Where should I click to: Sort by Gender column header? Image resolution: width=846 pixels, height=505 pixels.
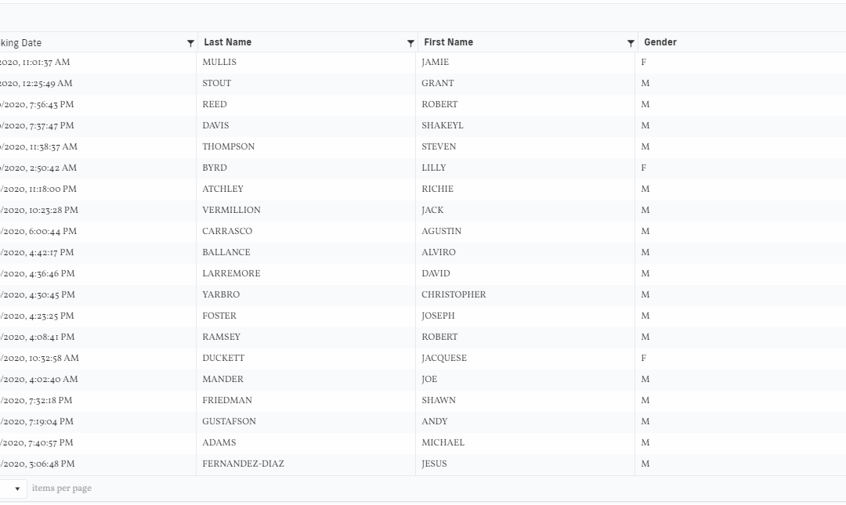(660, 42)
